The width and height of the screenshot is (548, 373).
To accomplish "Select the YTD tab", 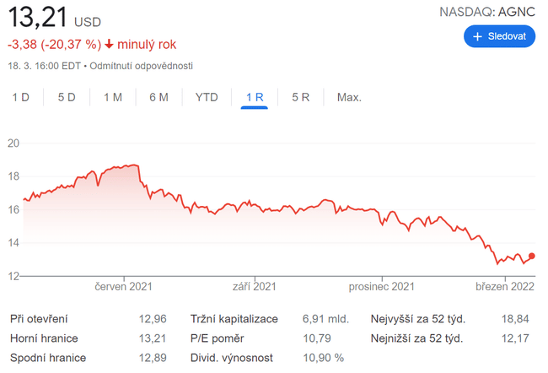I will [x=207, y=97].
